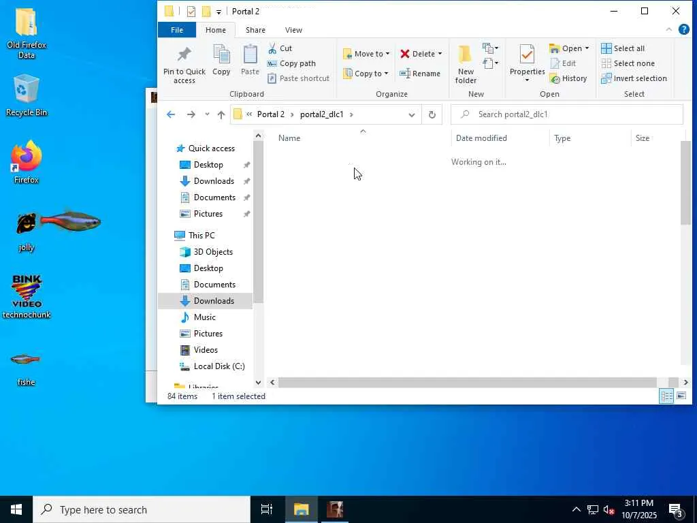Open the File menu
The image size is (697, 523).
pyautogui.click(x=177, y=30)
